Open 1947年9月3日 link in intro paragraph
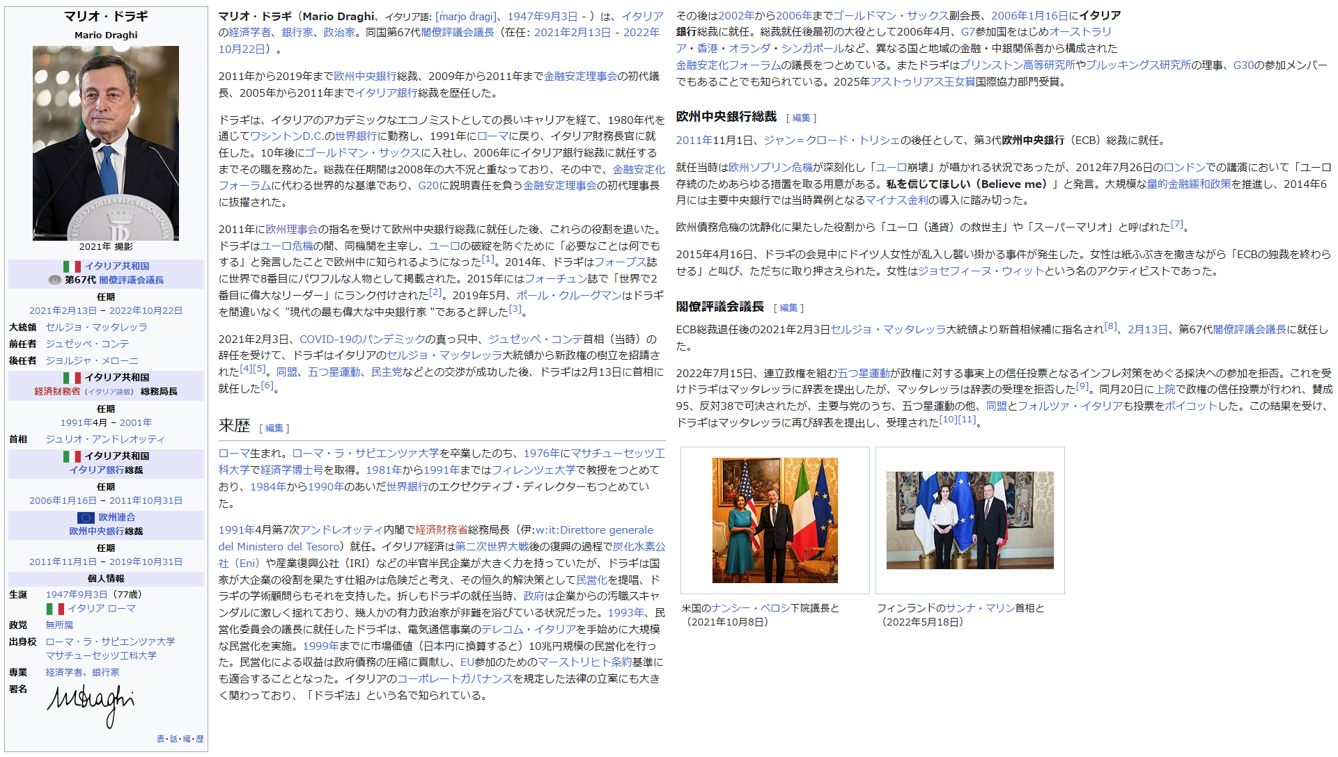Screen dimensions: 1338x757 (542, 16)
